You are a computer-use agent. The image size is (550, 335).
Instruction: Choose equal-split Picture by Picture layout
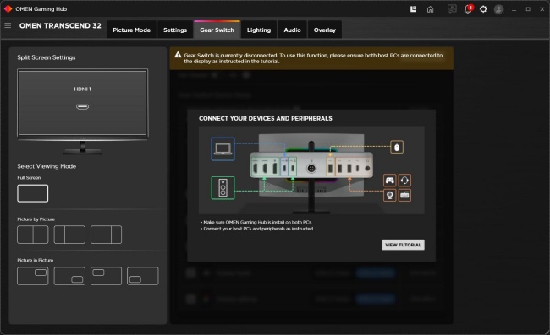coord(33,235)
